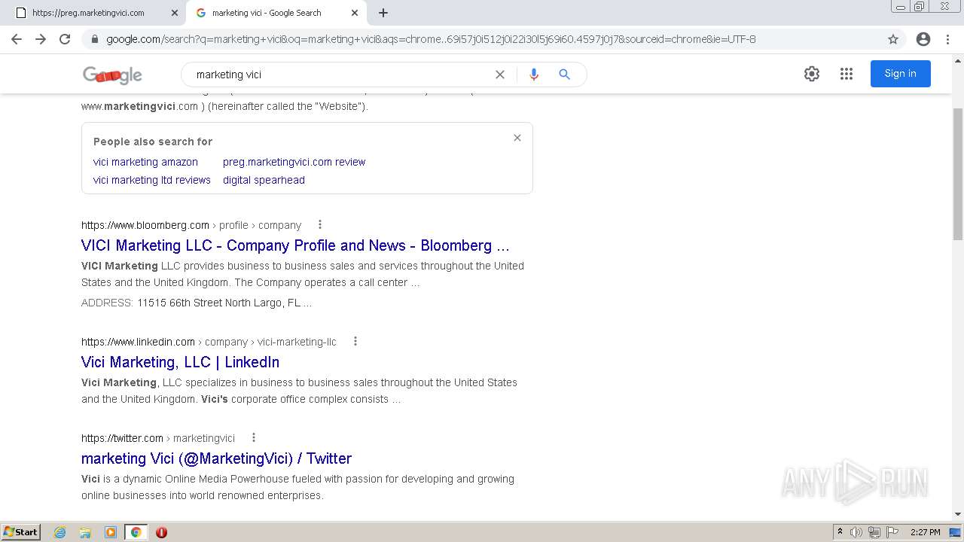Viewport: 964px width, 542px height.
Task: Start voice search with microphone icon
Action: pos(534,75)
